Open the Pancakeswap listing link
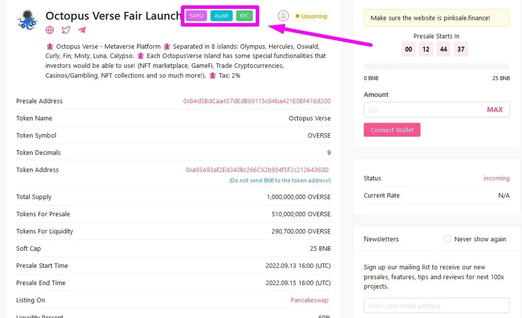The width and height of the screenshot is (522, 318). [310, 300]
